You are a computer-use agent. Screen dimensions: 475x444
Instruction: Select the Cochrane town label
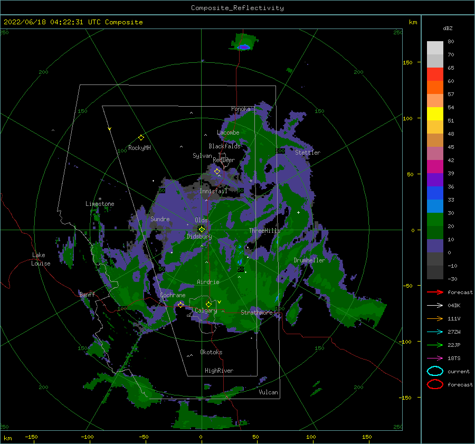(x=173, y=295)
